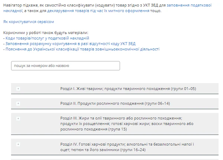Viewport: 223px width, 160px height.
Task: Expand Розділ IV. Готові харчові продукти title
Action: pos(127,144)
